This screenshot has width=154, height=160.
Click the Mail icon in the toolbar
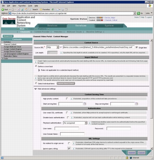(58, 10)
